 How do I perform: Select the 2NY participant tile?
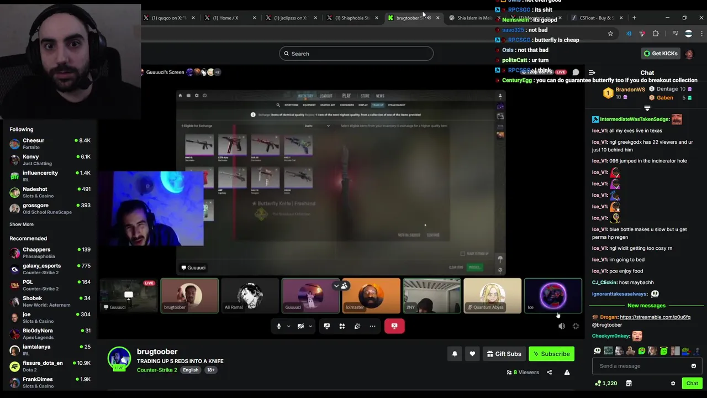(431, 296)
